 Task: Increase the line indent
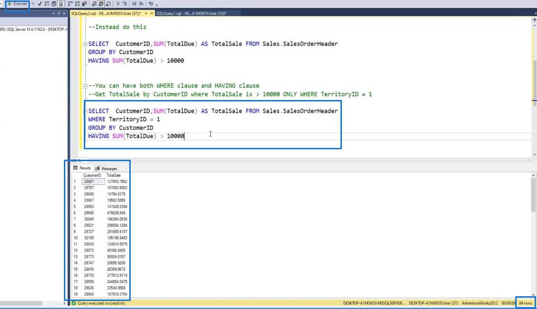(141, 4)
